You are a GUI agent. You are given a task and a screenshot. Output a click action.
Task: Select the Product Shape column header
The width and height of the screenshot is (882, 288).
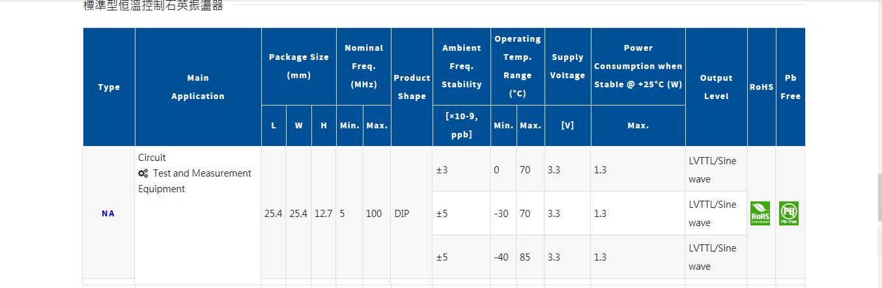click(x=412, y=87)
